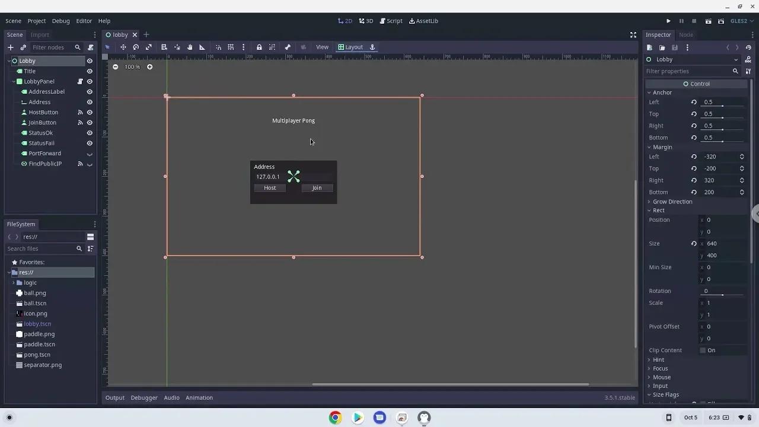Switch to the Debugger tab at the bottom
Screen dimensions: 759x427
click(144, 397)
